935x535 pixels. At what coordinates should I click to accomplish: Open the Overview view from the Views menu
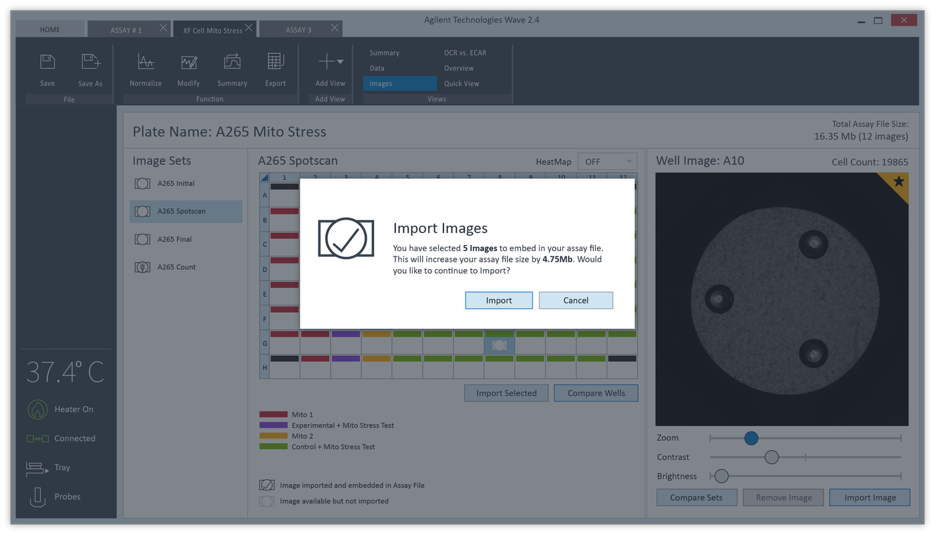tap(459, 67)
